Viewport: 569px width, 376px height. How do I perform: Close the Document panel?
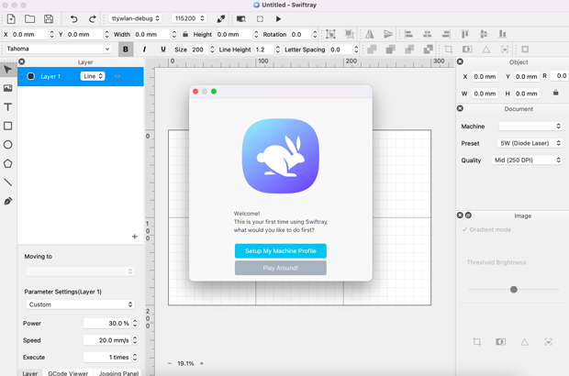point(460,108)
